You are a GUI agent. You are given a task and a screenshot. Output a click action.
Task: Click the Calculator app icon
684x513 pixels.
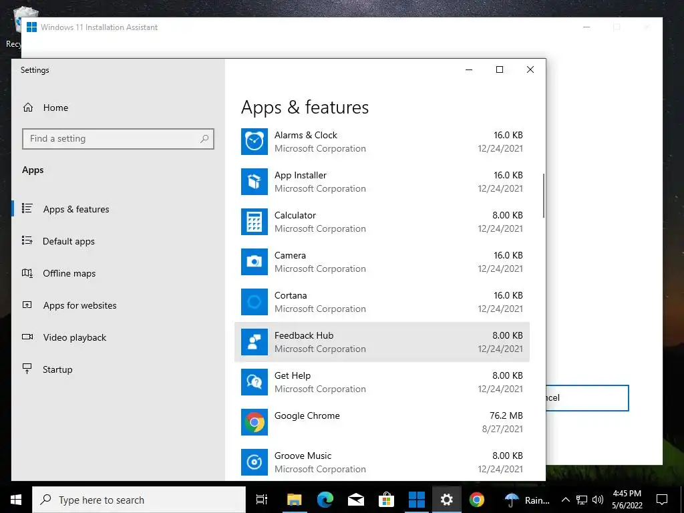[254, 222]
